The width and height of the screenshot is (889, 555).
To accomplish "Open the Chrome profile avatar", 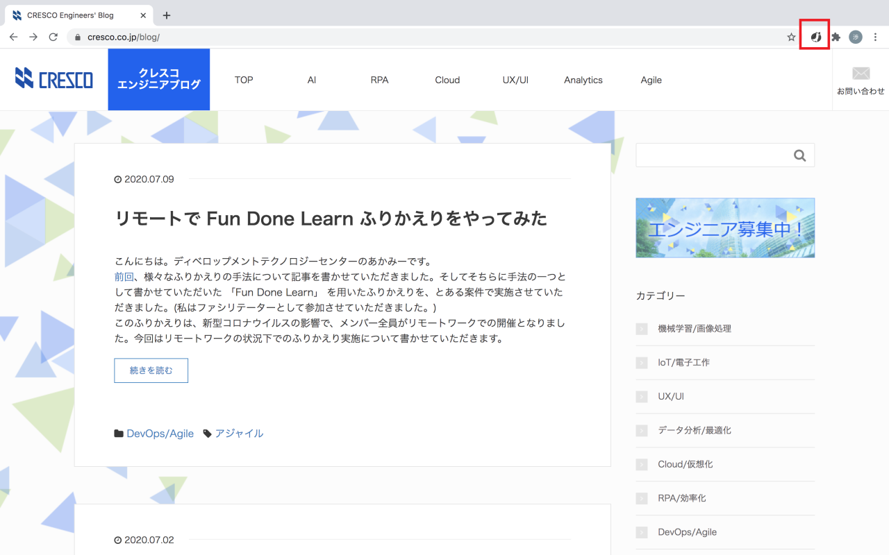I will click(x=856, y=37).
